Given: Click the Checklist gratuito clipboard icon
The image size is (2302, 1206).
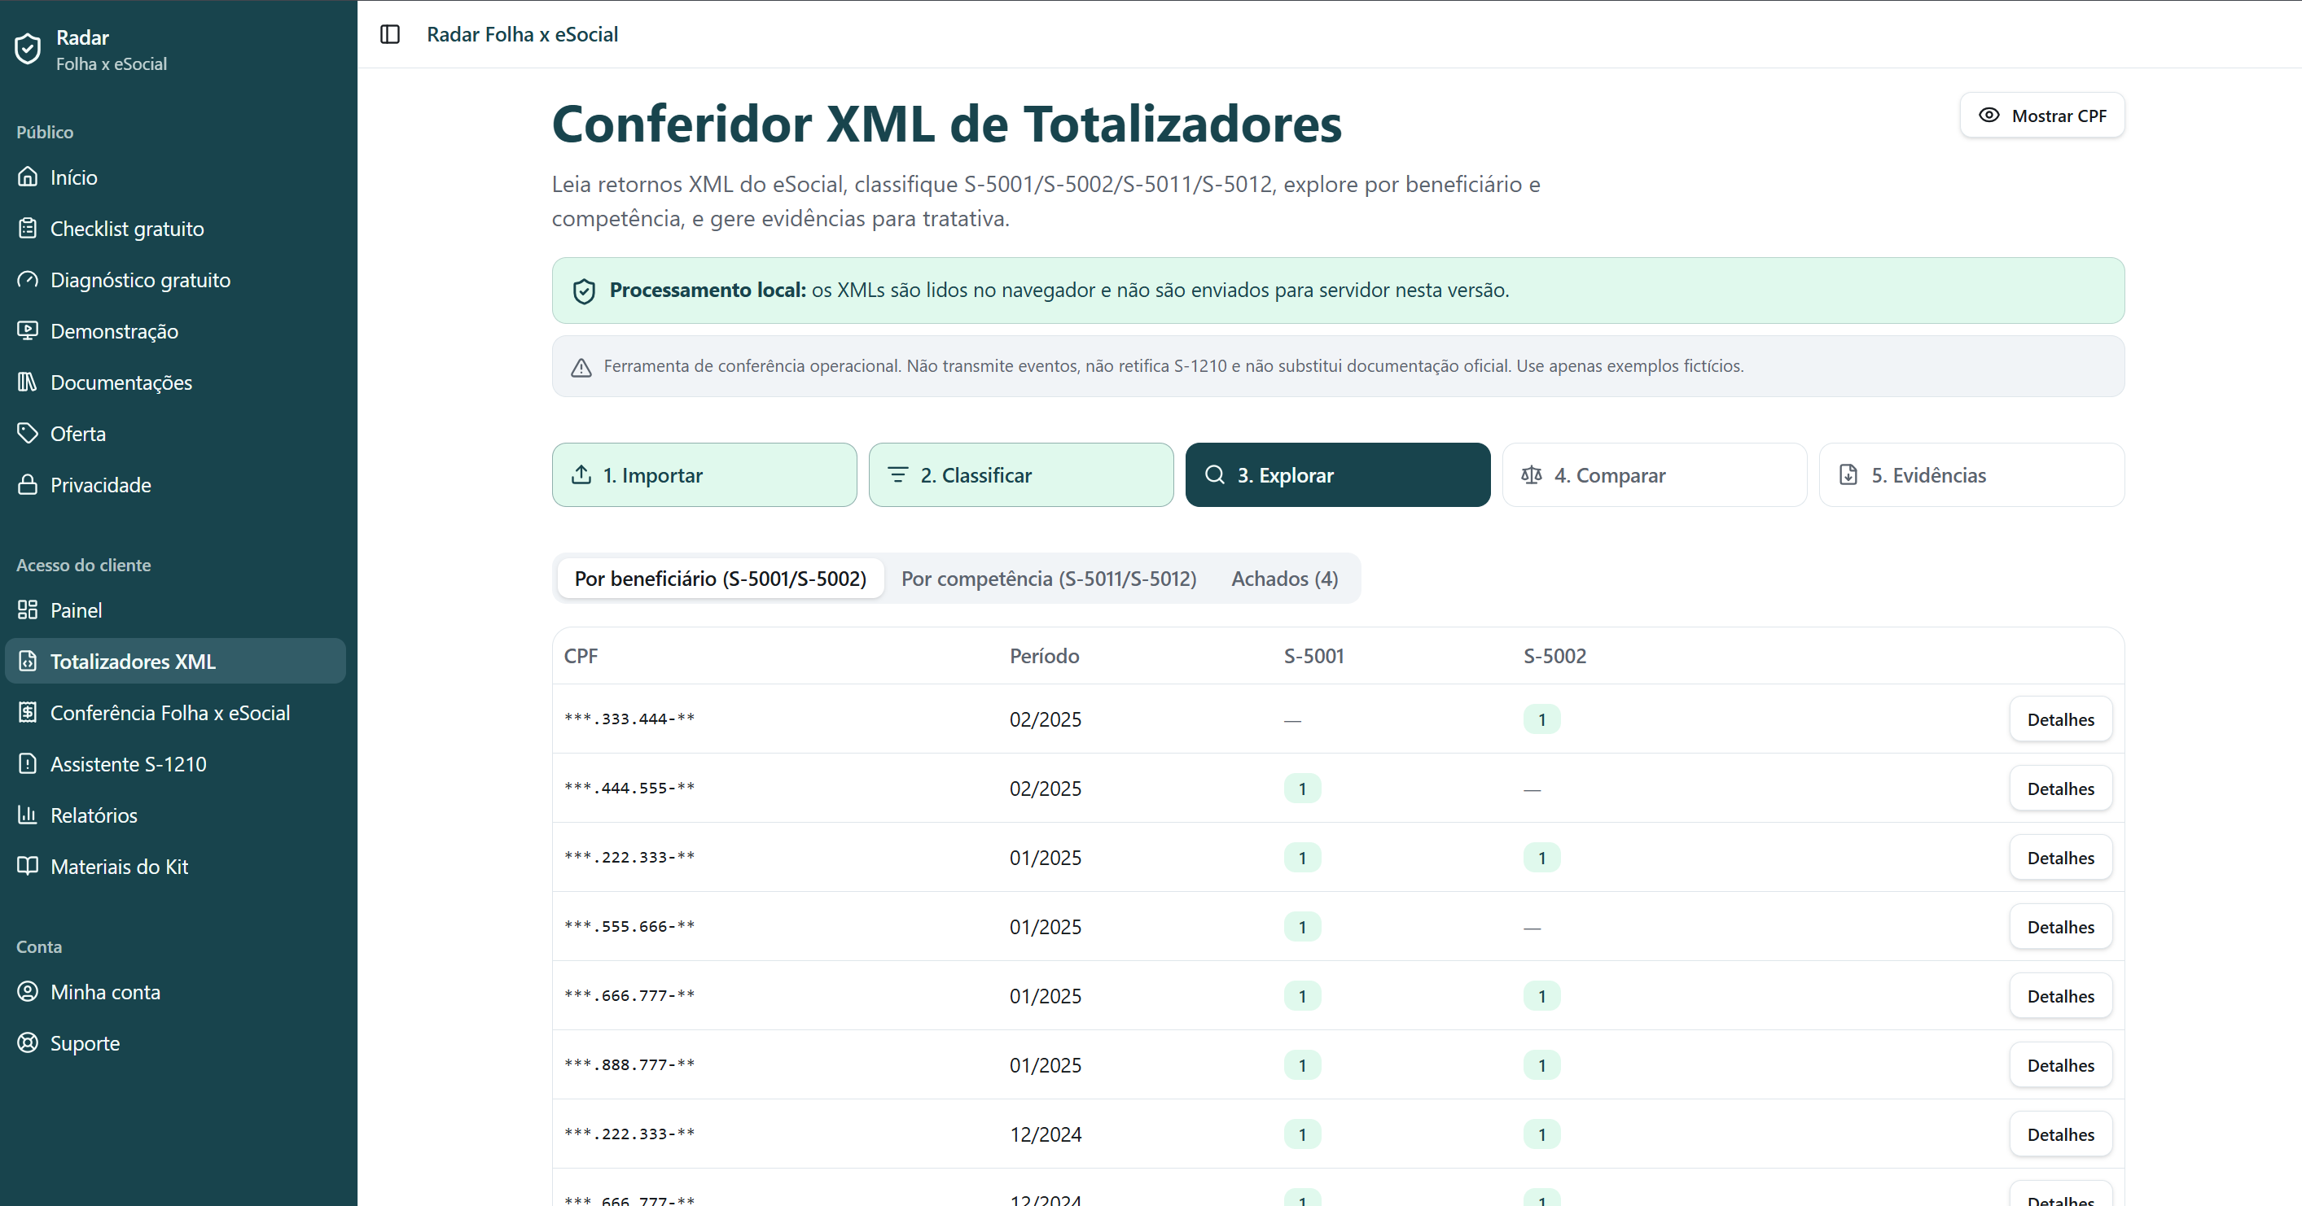Looking at the screenshot, I should point(28,229).
